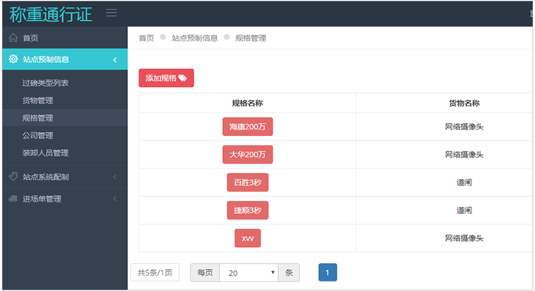Click the 每页 label in pagination
Viewport: 535px width, 291px height.
point(205,273)
